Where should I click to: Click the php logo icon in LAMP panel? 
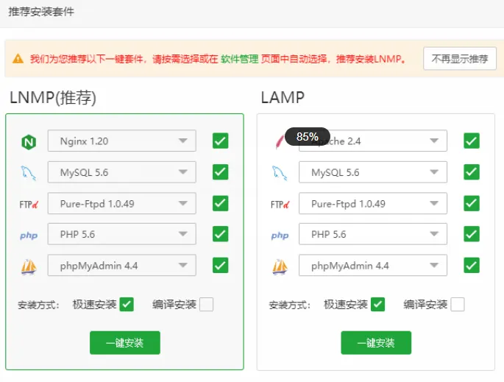[280, 236]
